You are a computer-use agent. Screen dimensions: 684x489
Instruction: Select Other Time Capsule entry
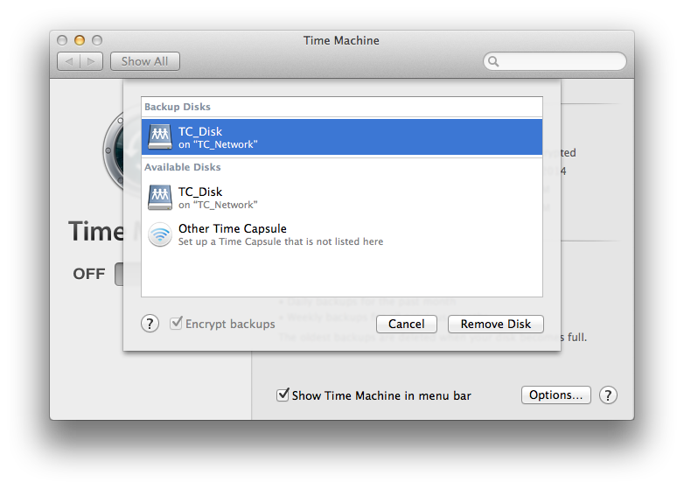[x=342, y=234]
